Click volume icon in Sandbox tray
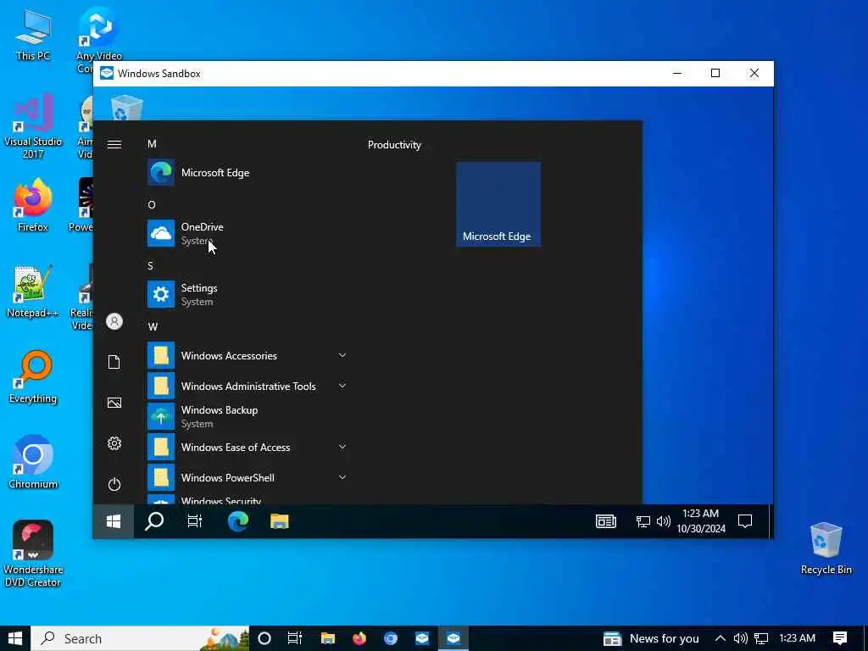 (663, 521)
